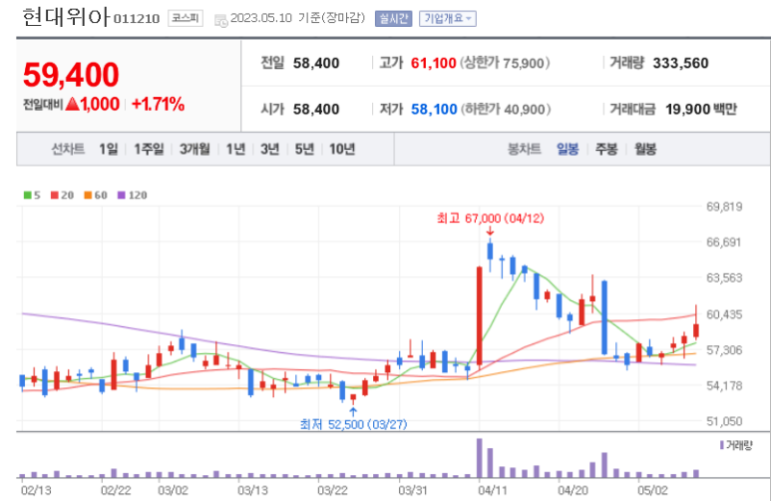Click the 거래량 value 333,560
Viewport: 771px width, 501px height.
[x=680, y=63]
